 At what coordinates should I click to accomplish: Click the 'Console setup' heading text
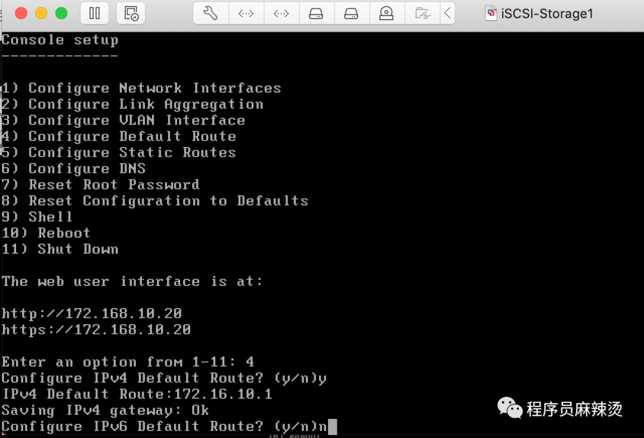coord(60,40)
